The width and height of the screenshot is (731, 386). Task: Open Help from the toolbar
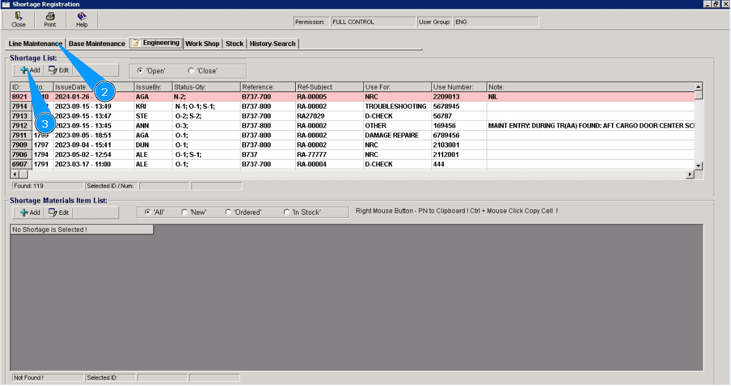pos(82,20)
